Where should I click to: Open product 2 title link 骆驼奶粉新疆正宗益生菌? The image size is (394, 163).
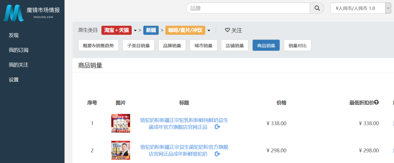coord(184,150)
